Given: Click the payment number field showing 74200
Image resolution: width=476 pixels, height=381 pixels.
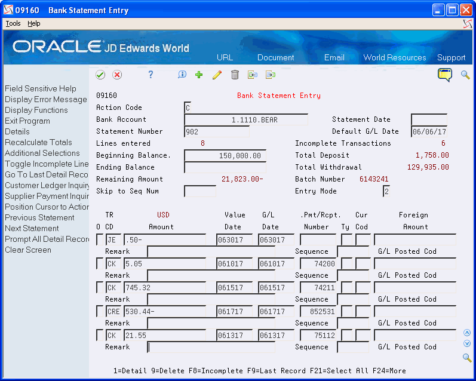Looking at the screenshot, I should point(318,263).
